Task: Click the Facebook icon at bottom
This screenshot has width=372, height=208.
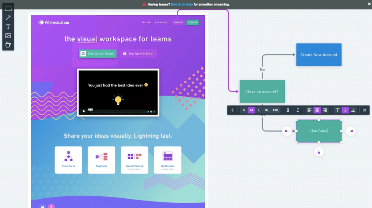Action: click(x=51, y=206)
